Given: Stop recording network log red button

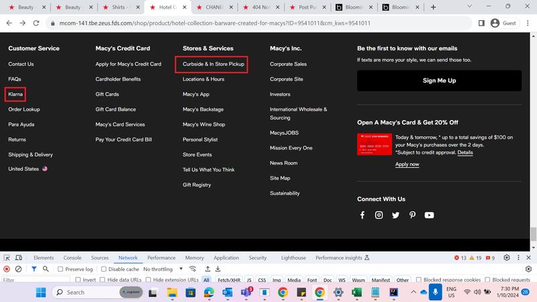Looking at the screenshot, I should click(x=7, y=269).
